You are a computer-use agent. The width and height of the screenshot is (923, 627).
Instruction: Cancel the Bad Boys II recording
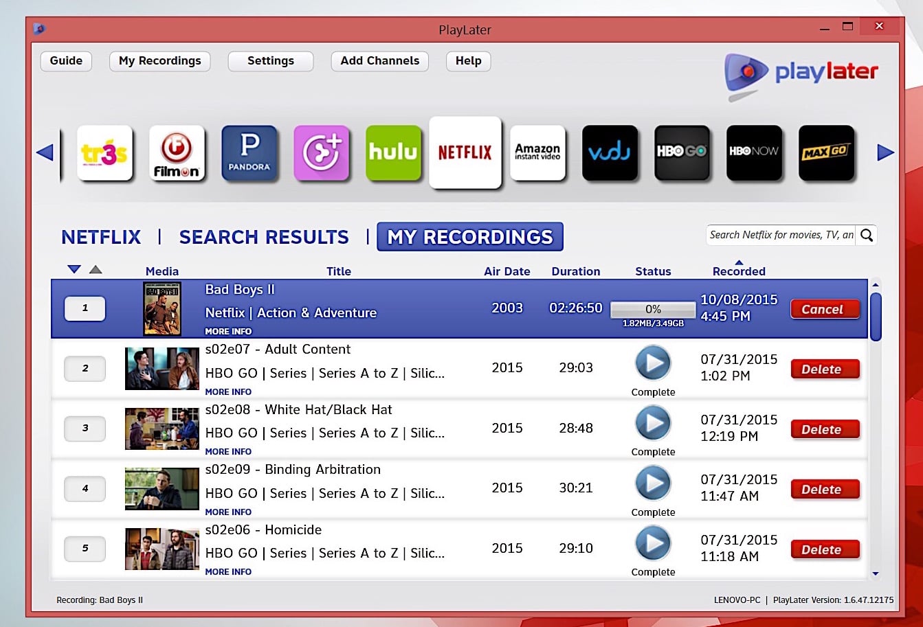(x=825, y=308)
